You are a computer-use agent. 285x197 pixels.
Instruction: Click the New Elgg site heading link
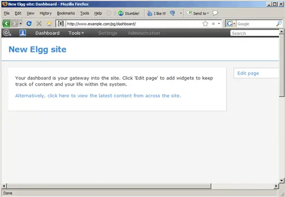(x=37, y=49)
